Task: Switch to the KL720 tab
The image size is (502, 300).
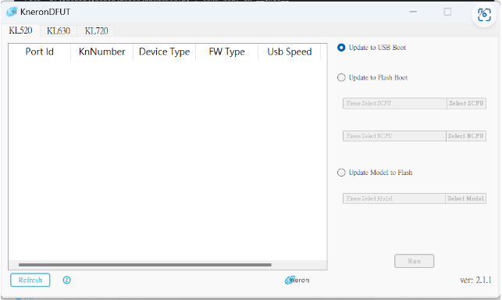Action: [x=96, y=30]
